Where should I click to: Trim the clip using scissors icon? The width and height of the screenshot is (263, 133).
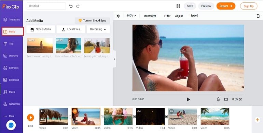point(241,99)
